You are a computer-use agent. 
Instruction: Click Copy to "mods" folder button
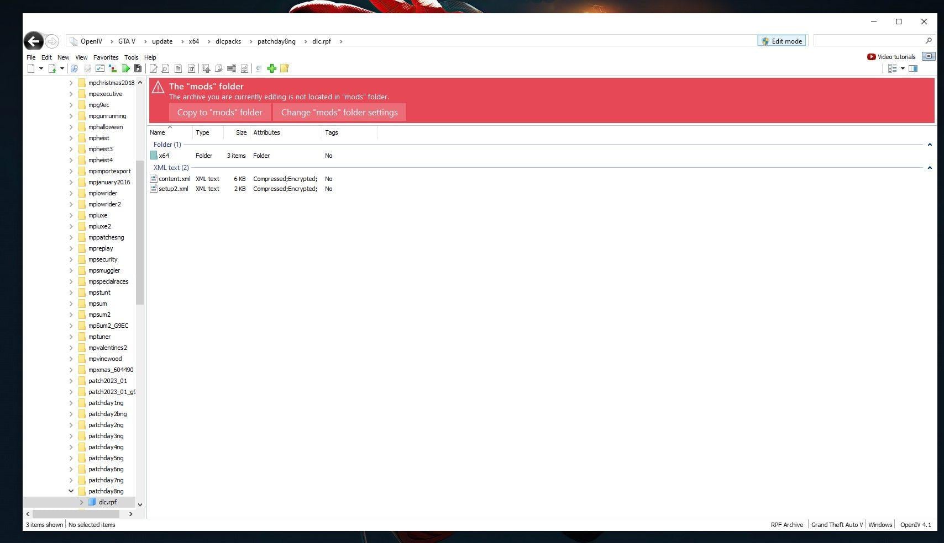click(x=219, y=113)
